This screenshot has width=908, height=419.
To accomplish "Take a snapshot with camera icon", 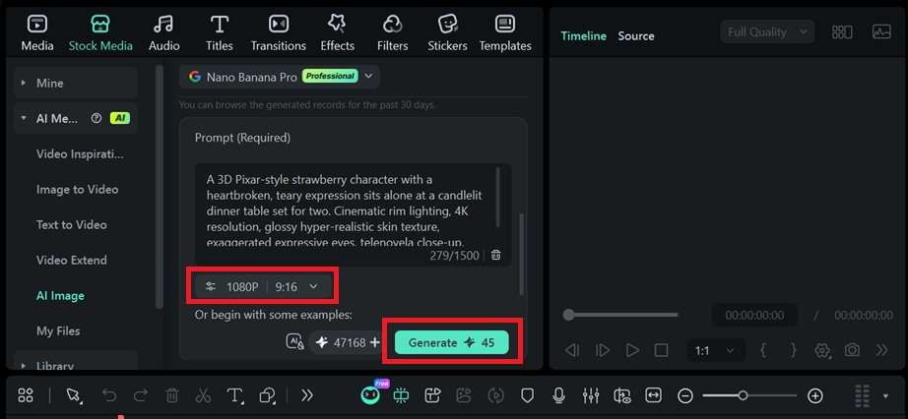I will coord(852,350).
